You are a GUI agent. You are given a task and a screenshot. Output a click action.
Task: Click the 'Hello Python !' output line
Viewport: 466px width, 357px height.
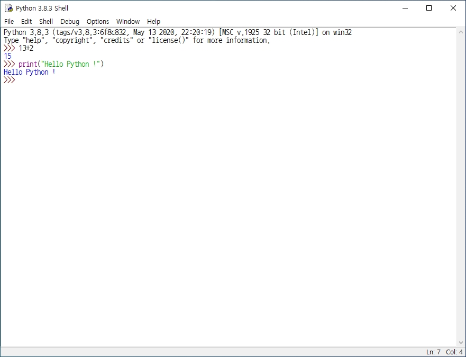point(30,72)
